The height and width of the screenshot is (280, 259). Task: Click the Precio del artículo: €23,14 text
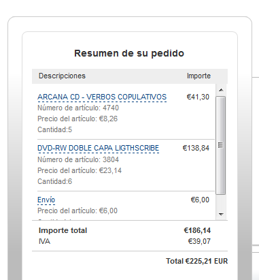pos(80,170)
